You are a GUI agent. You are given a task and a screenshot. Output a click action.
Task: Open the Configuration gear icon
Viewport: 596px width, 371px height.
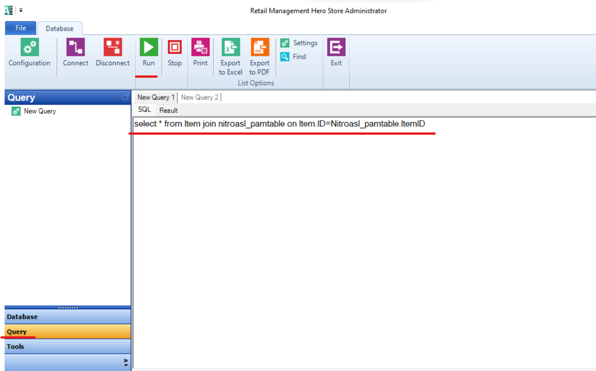29,47
